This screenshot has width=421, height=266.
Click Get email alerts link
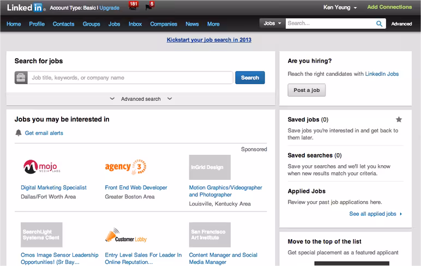(x=44, y=133)
